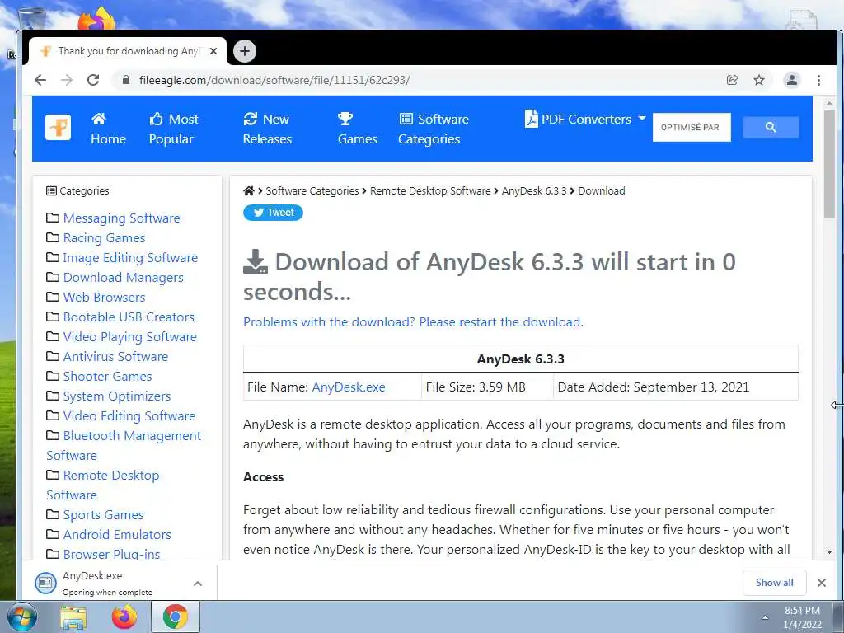Open Firefox from taskbar
The height and width of the screenshot is (633, 844).
[124, 617]
